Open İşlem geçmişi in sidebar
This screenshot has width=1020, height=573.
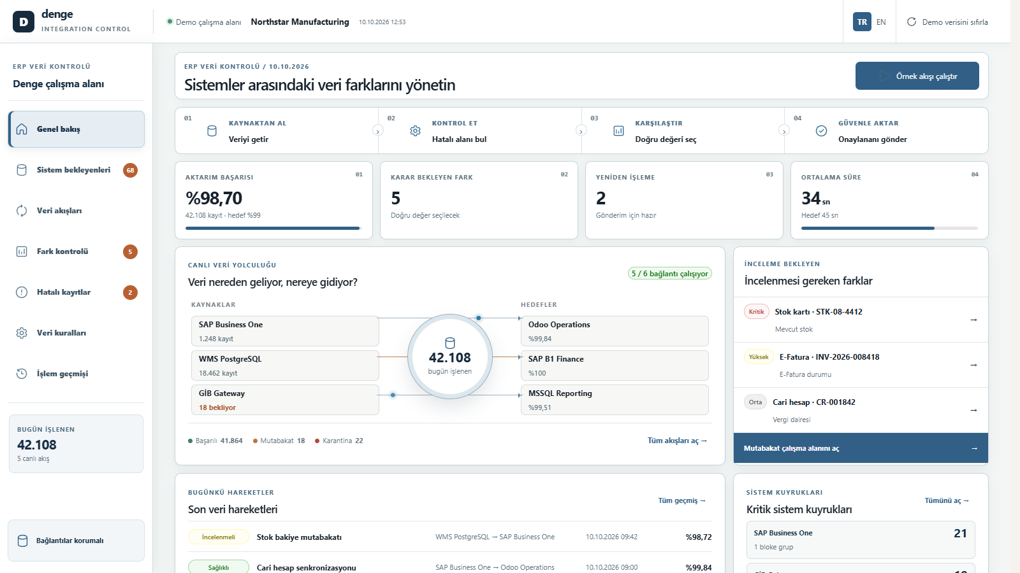(x=76, y=374)
